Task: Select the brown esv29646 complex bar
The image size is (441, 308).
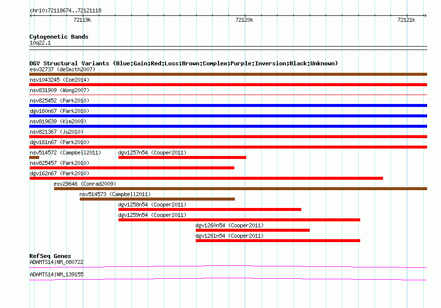Action: point(240,189)
